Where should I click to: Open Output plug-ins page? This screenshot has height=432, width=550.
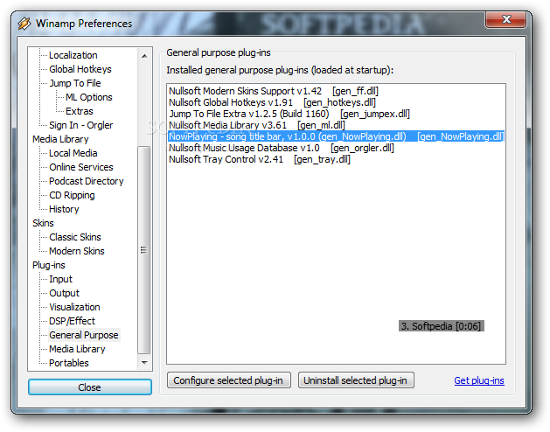click(x=64, y=293)
